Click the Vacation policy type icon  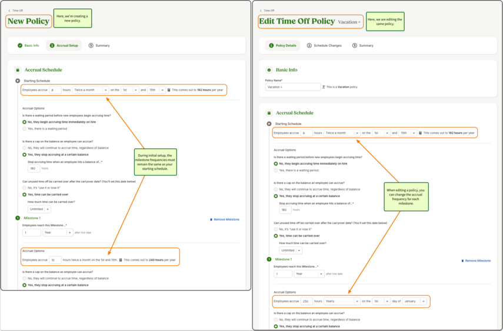click(324, 87)
